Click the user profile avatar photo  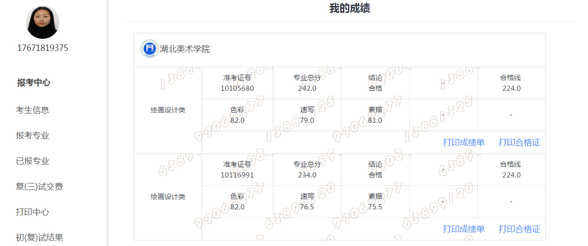[43, 22]
